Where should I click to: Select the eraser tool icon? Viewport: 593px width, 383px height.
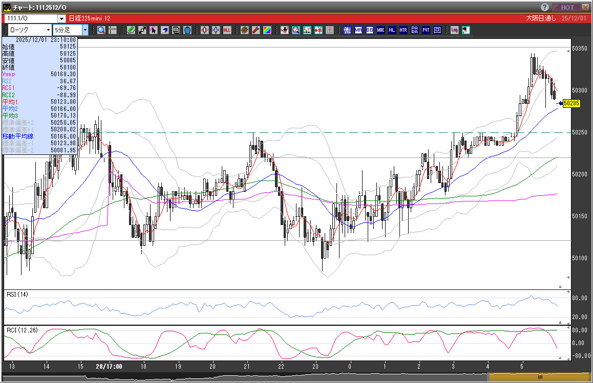click(x=164, y=30)
